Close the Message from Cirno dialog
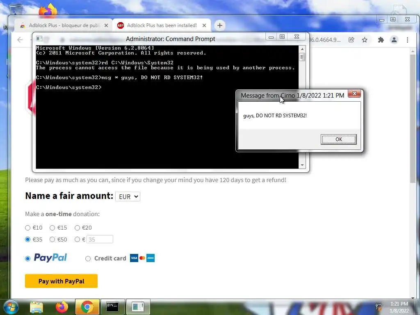This screenshot has width=420, height=315. [354, 94]
